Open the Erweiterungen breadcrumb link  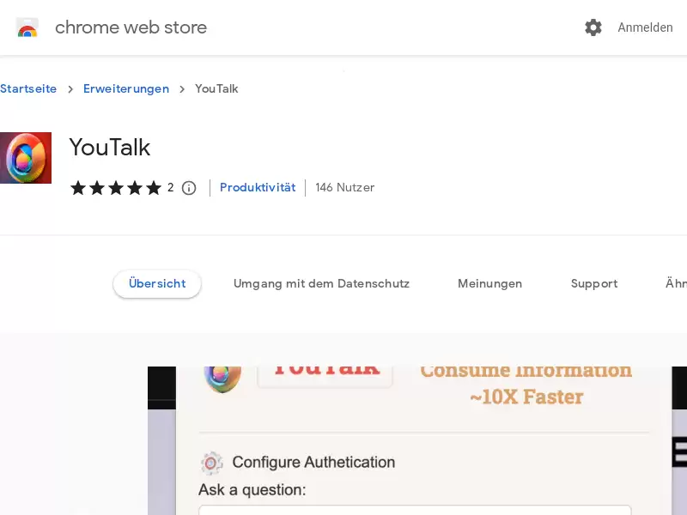point(126,88)
